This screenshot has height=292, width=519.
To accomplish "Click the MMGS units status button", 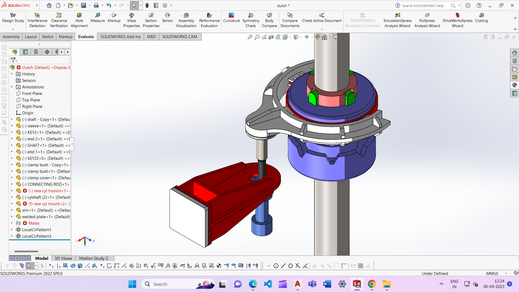I will [492, 273].
